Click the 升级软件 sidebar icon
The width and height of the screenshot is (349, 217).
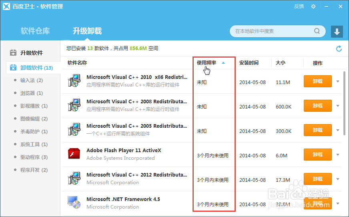[x=13, y=53]
